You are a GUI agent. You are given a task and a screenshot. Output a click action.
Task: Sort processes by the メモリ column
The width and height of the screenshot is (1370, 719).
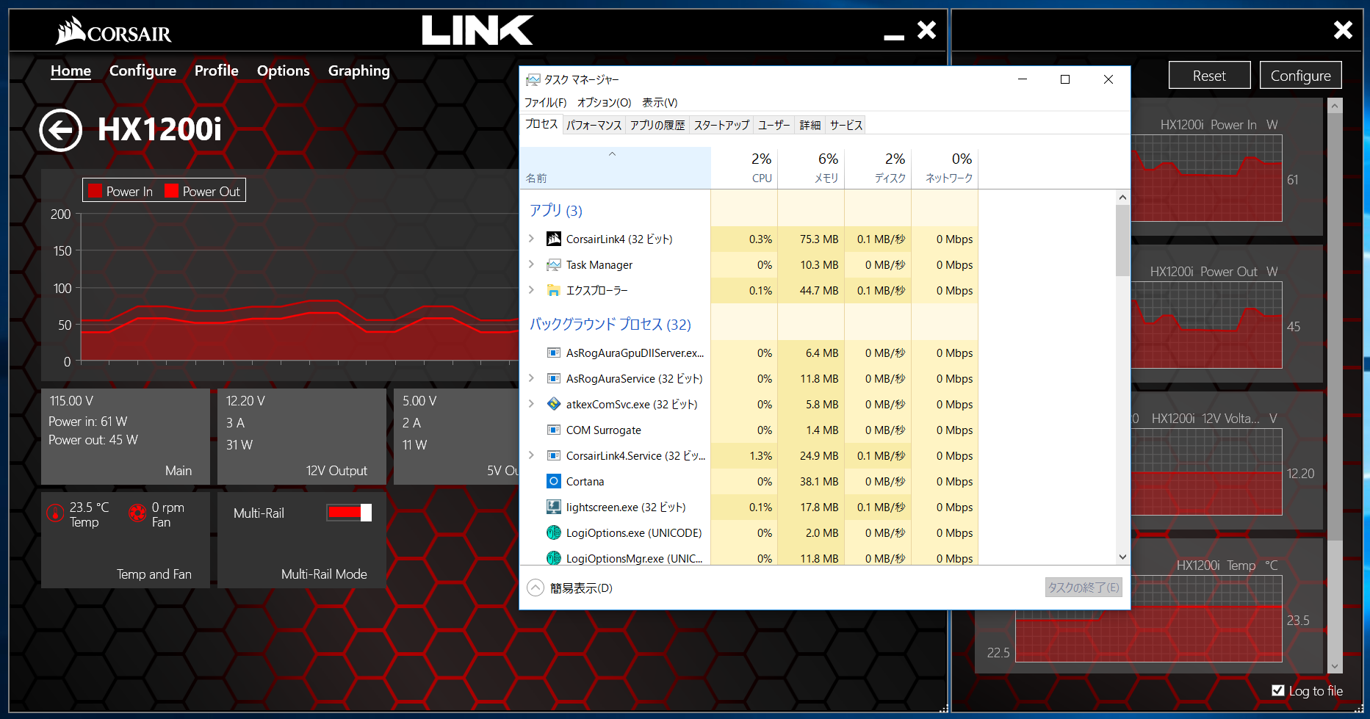[x=811, y=168]
